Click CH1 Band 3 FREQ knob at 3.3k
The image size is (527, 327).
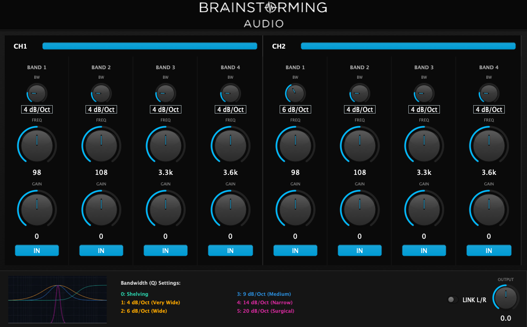pos(165,146)
